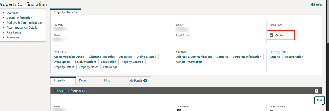Open Address & Communications under Contact
This screenshot has height=111, width=329.
pyautogui.click(x=194, y=57)
